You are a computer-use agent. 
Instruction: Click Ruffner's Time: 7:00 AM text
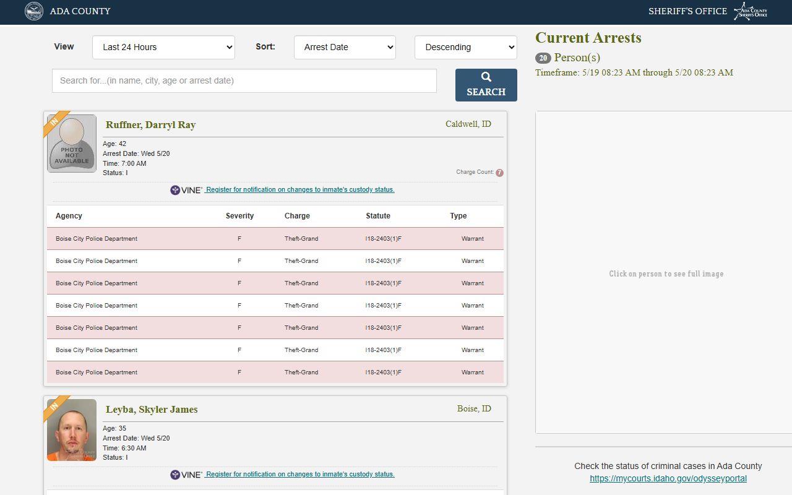(124, 163)
